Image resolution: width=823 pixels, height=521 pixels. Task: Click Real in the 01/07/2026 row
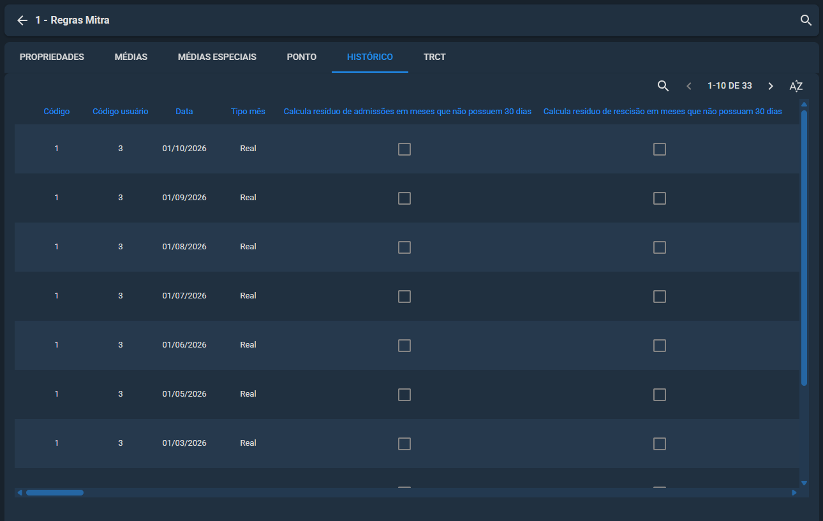pyautogui.click(x=248, y=296)
